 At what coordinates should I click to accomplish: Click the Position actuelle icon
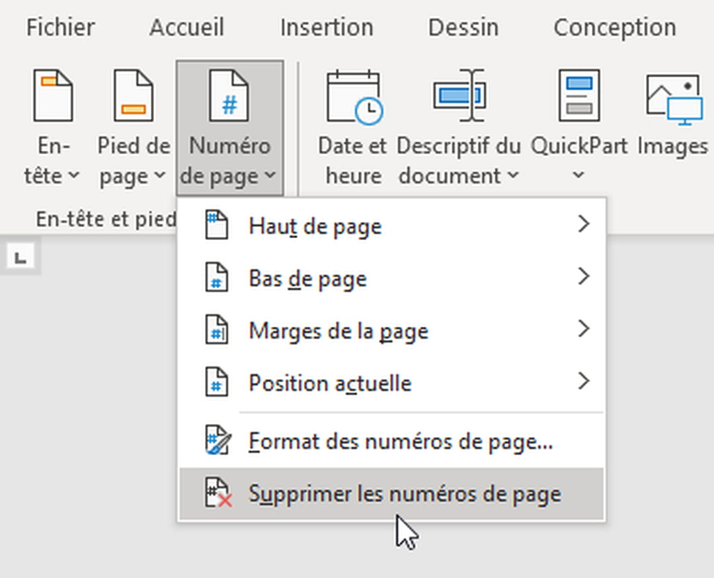coord(217,381)
